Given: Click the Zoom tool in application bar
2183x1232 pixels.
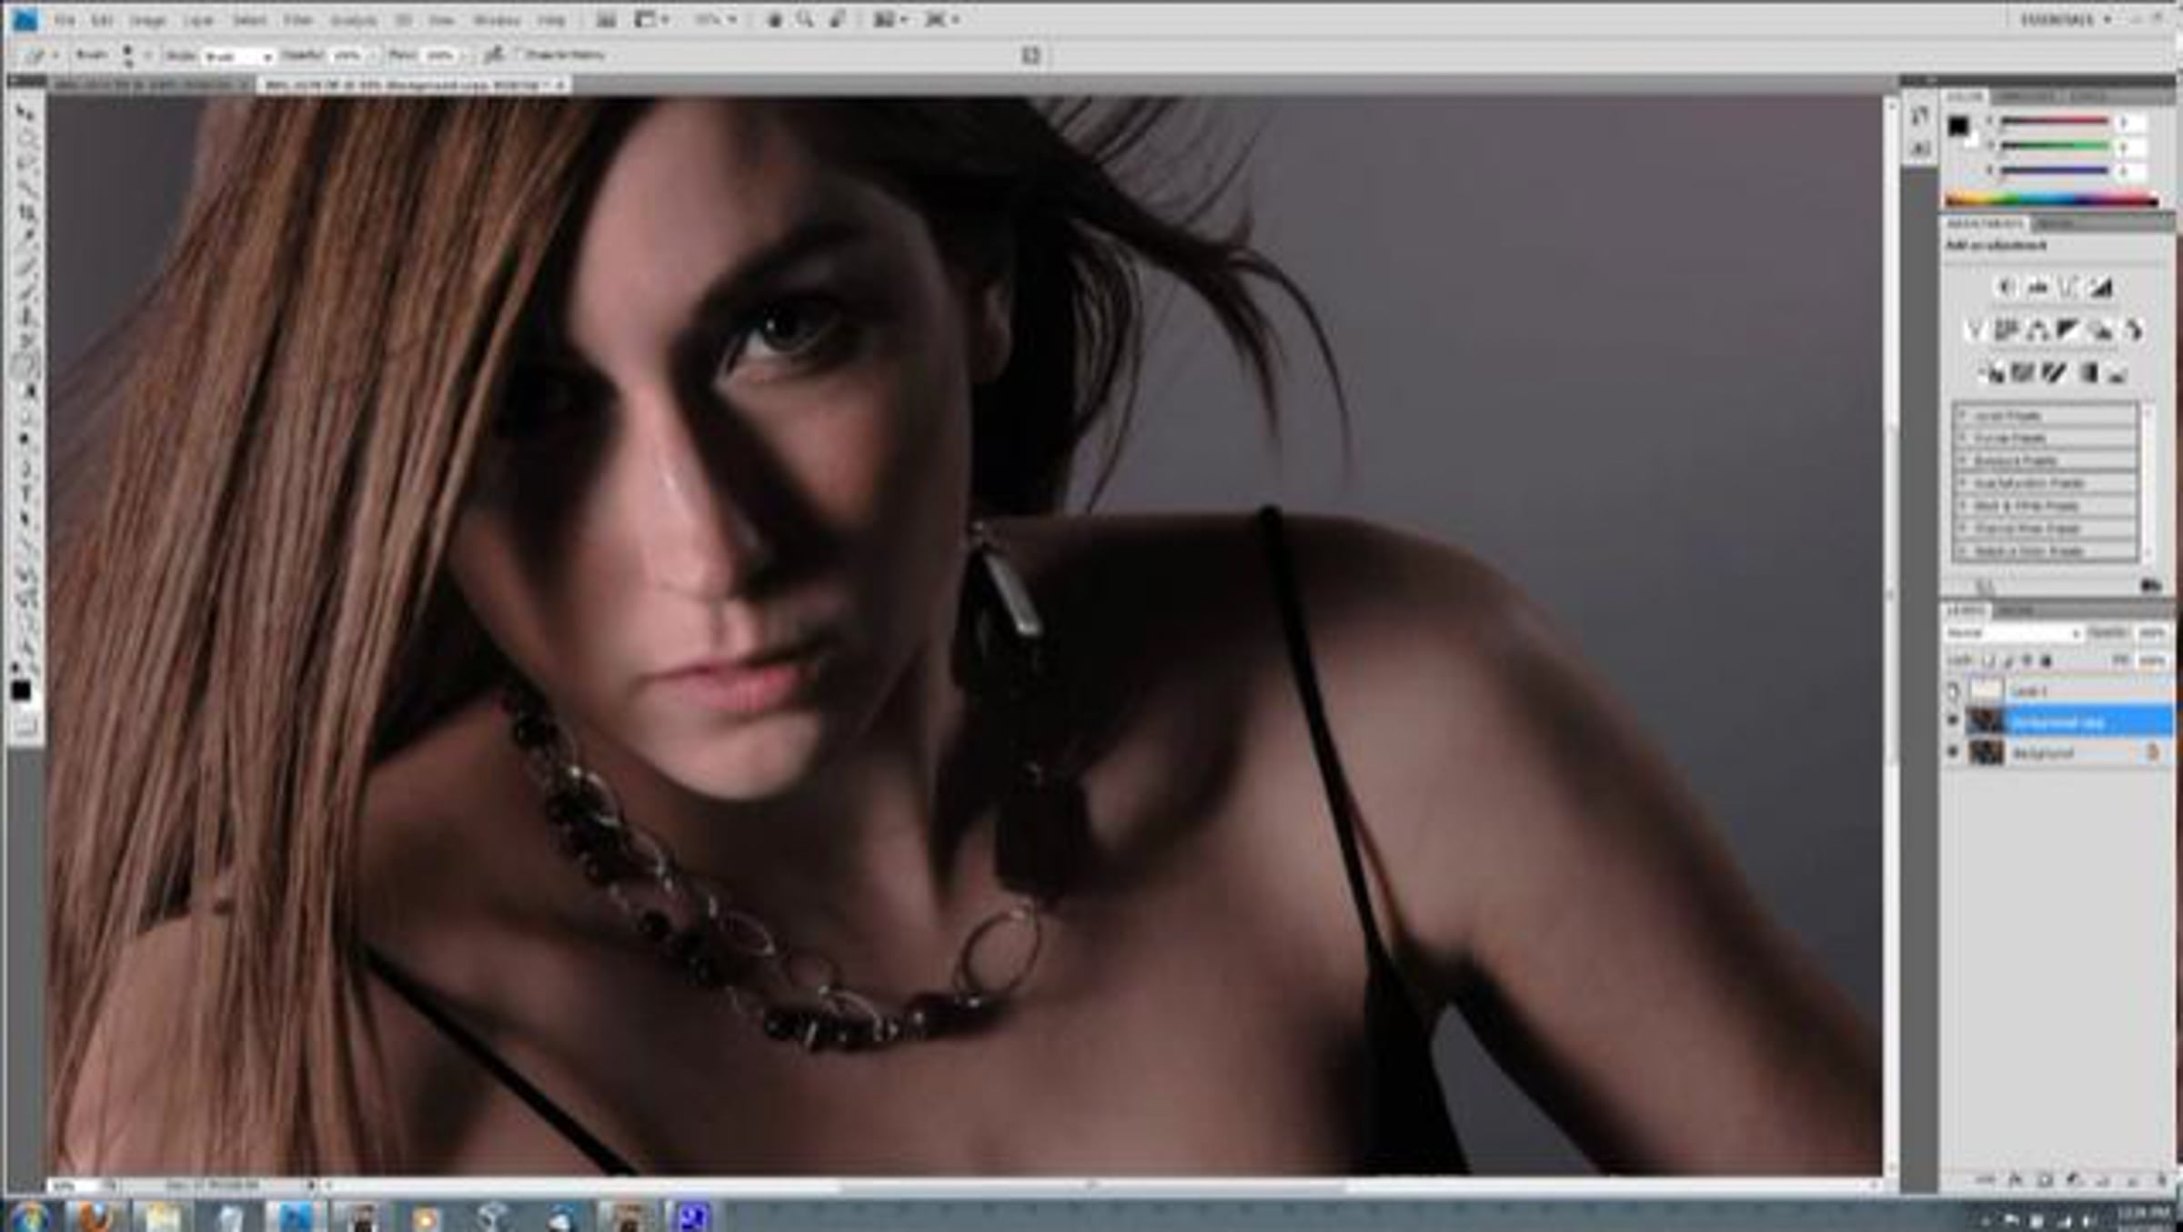Looking at the screenshot, I should point(805,20).
